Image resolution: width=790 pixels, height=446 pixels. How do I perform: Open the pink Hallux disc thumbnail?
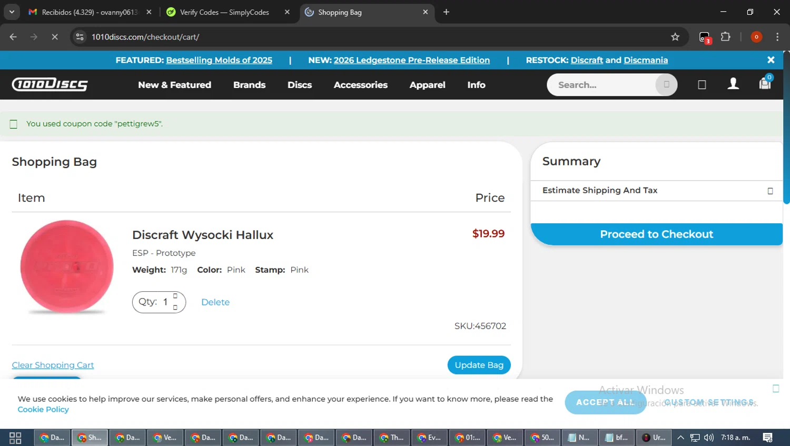click(x=67, y=267)
